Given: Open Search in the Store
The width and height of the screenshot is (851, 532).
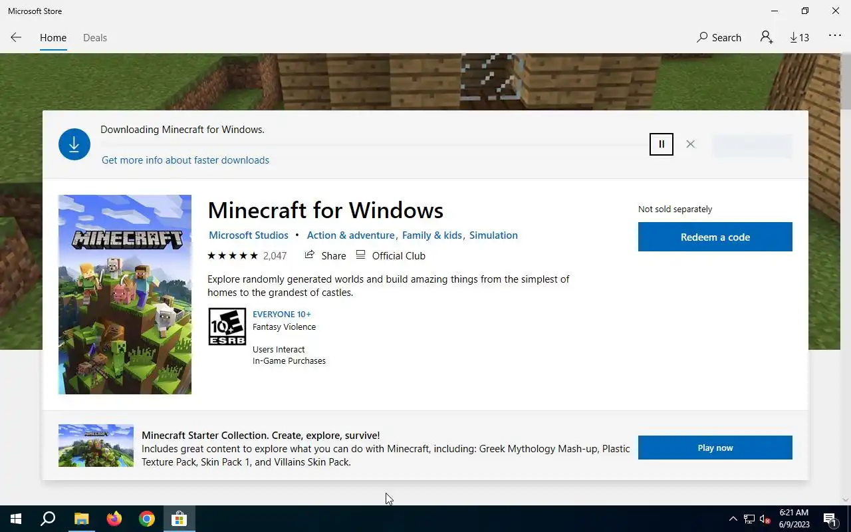Looking at the screenshot, I should tap(719, 38).
